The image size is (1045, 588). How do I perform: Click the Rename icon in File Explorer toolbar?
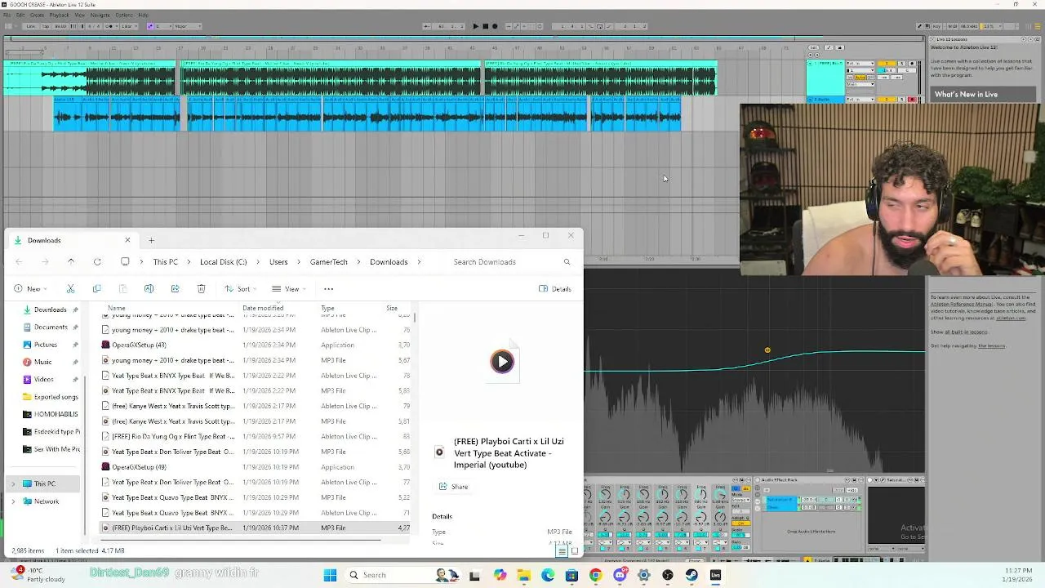[149, 288]
